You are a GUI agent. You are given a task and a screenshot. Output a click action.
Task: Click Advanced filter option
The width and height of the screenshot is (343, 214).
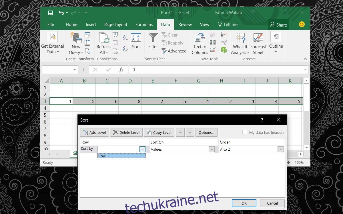click(x=174, y=51)
